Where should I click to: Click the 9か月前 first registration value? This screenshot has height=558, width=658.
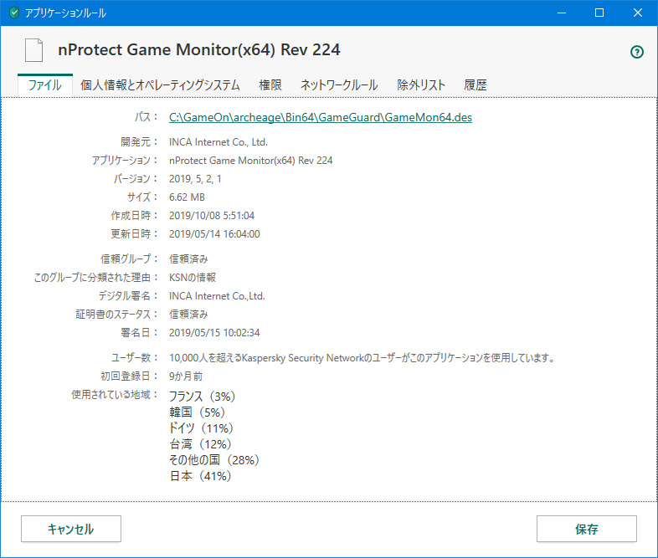point(186,376)
